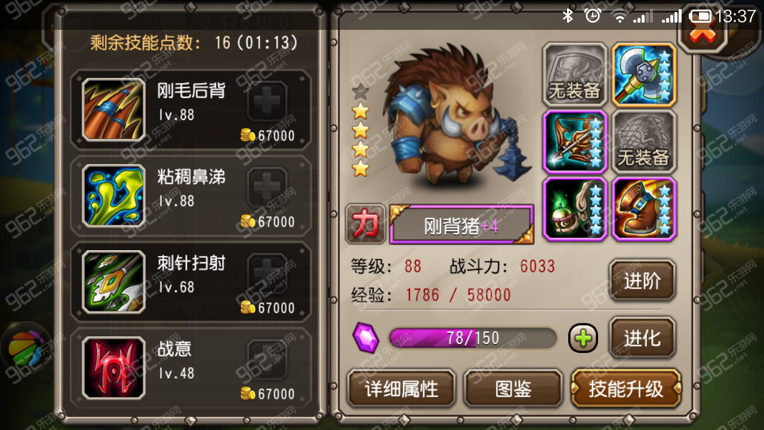Tap the red 战意 skill icon

[x=114, y=368]
